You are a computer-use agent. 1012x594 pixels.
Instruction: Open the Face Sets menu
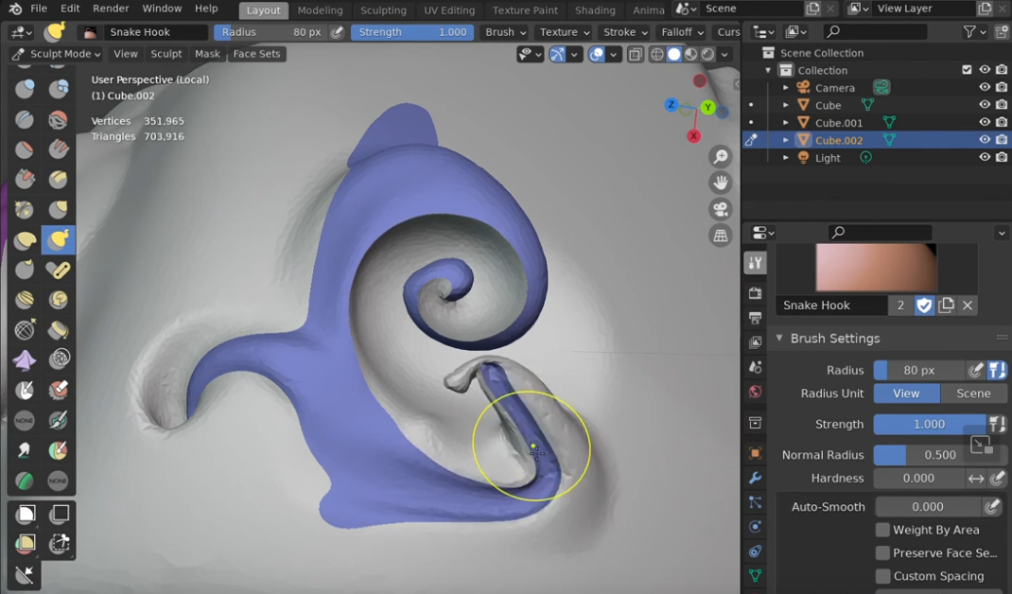click(257, 54)
